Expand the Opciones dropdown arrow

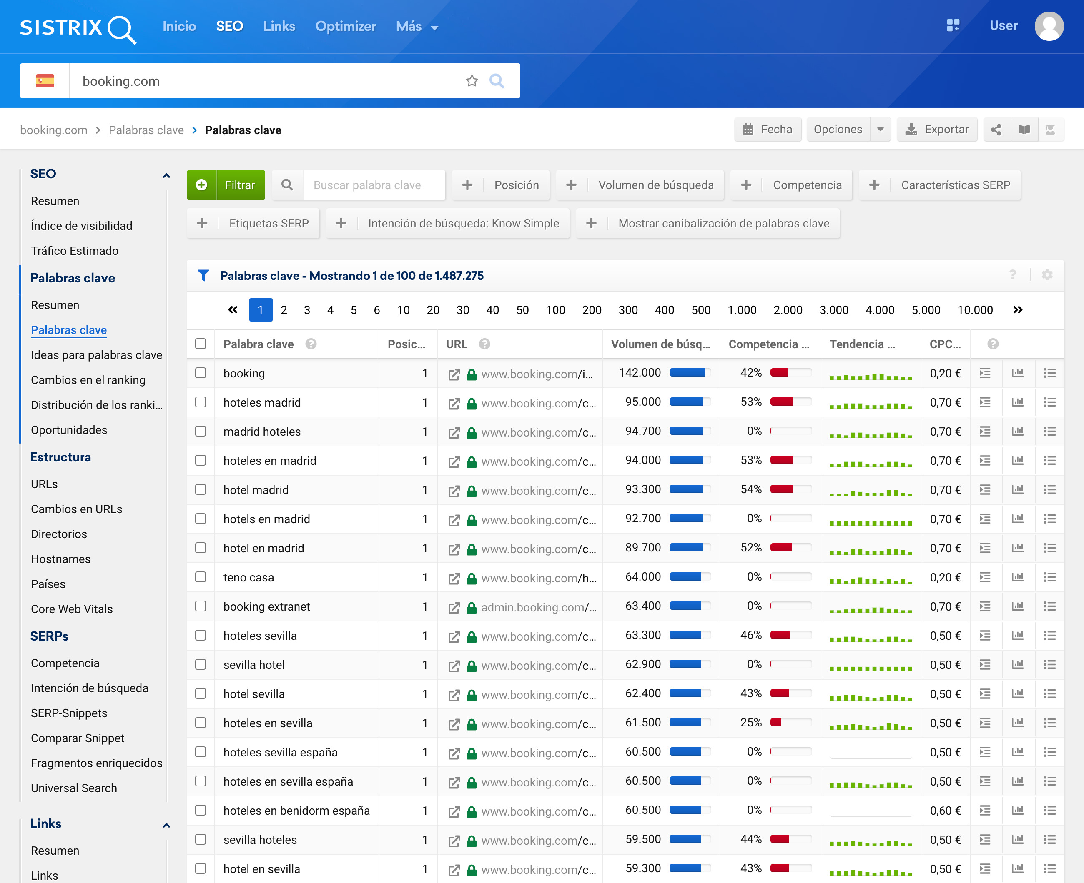[881, 130]
